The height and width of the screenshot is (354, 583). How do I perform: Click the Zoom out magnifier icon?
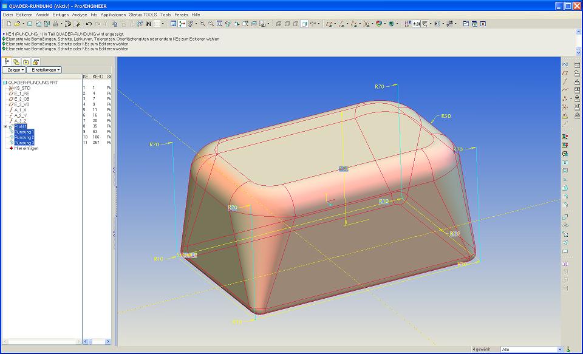[x=211, y=24]
